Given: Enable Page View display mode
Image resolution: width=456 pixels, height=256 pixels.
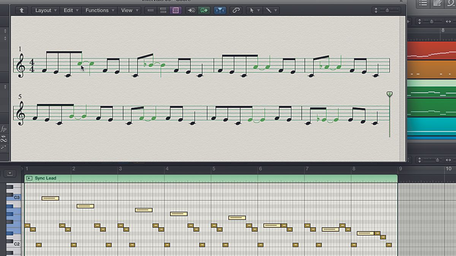Looking at the screenshot, I should point(176,10).
